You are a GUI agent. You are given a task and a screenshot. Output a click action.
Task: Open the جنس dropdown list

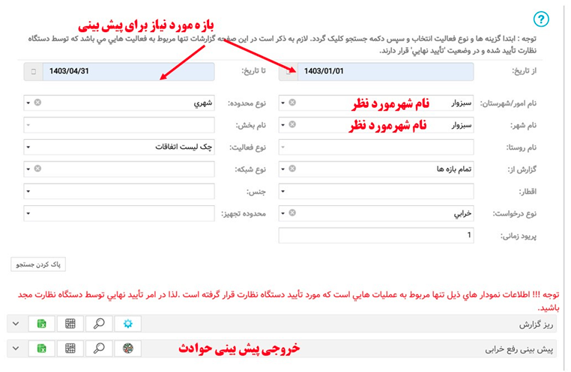pyautogui.click(x=28, y=192)
